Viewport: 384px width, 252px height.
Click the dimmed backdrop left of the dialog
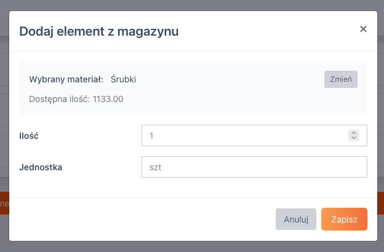4,123
